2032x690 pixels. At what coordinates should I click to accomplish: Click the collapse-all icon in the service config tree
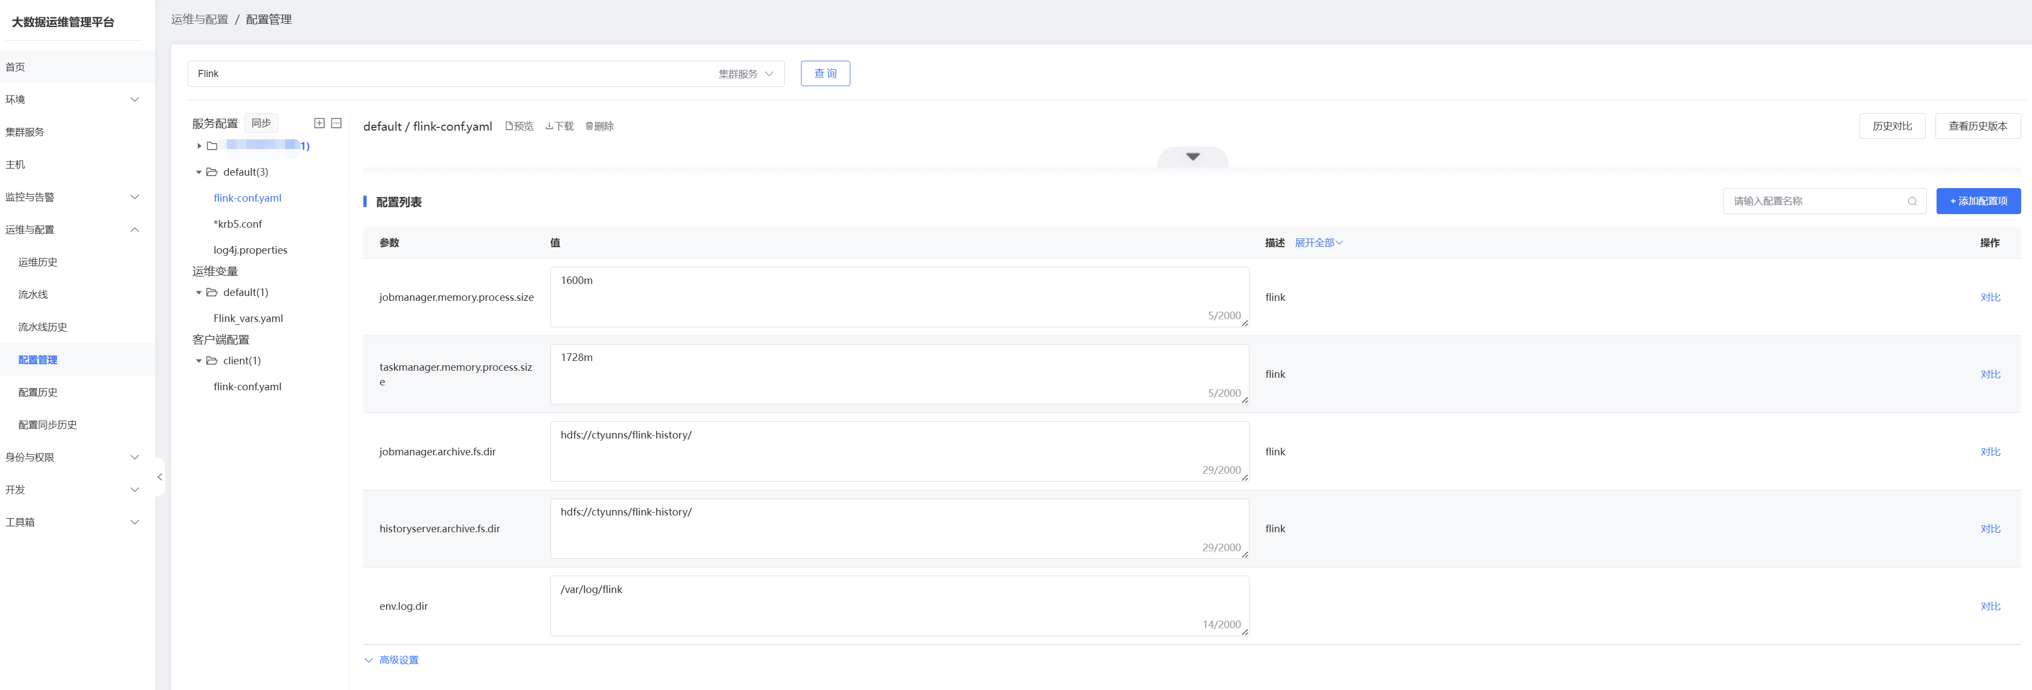click(x=336, y=123)
